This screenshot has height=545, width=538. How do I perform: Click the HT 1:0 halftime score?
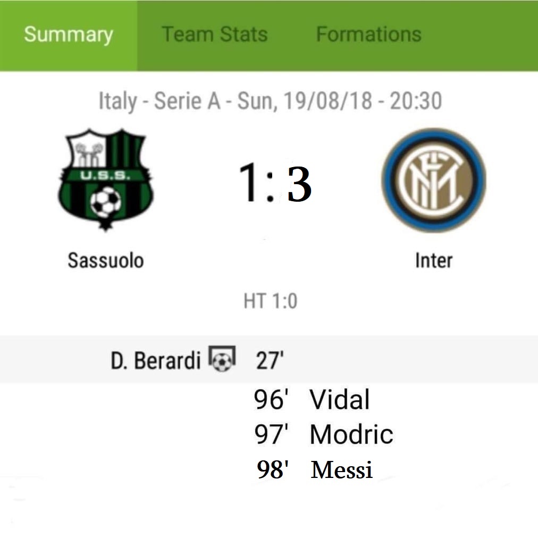pyautogui.click(x=271, y=301)
